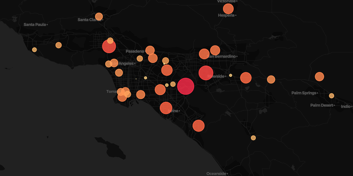Select the bubble next to Santa Clarita label

point(99,16)
